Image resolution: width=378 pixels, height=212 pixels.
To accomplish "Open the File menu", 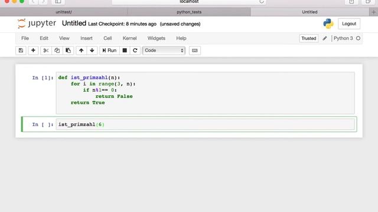I will click(x=25, y=38).
